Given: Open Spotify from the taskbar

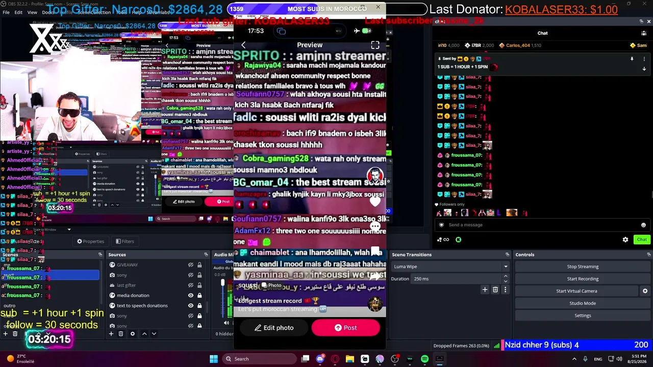Looking at the screenshot, I should tap(424, 359).
